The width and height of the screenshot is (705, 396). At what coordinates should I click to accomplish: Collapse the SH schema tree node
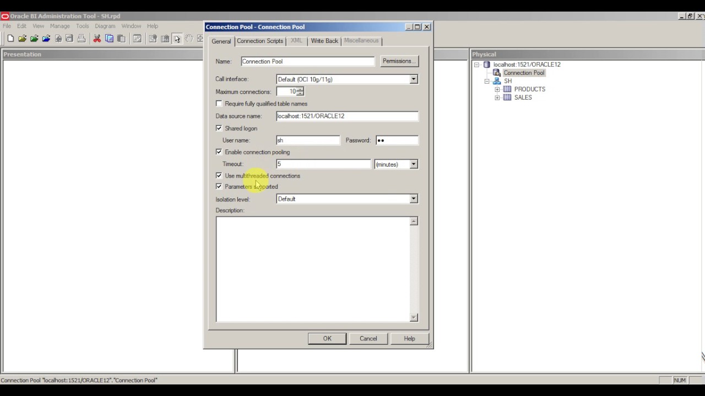tap(487, 81)
